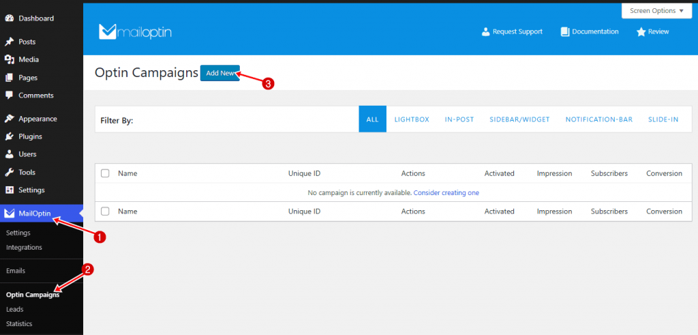Open the Integrations submenu item
This screenshot has height=335, width=698.
click(24, 247)
